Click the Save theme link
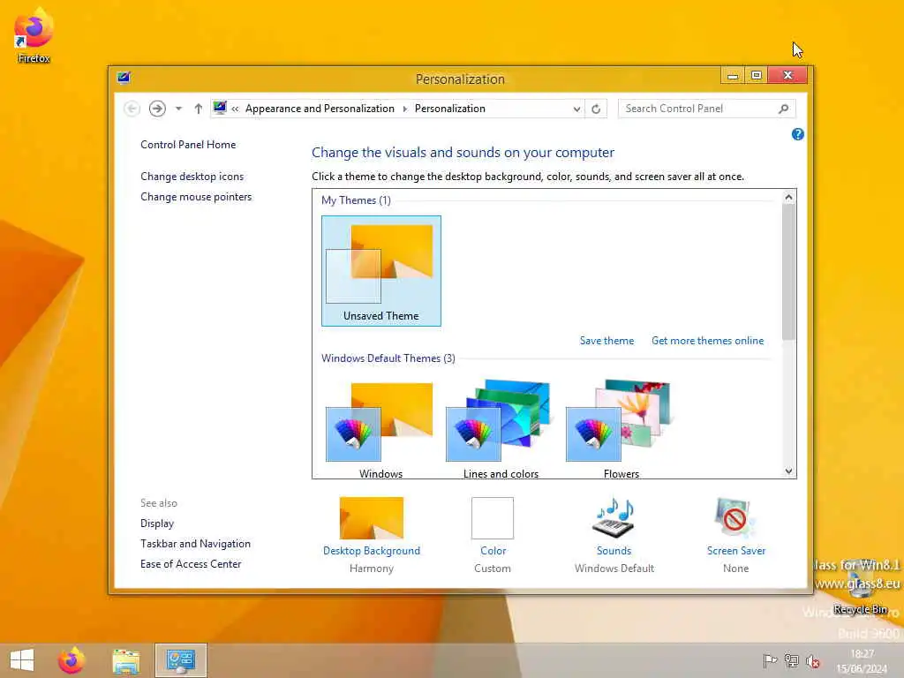 point(606,341)
